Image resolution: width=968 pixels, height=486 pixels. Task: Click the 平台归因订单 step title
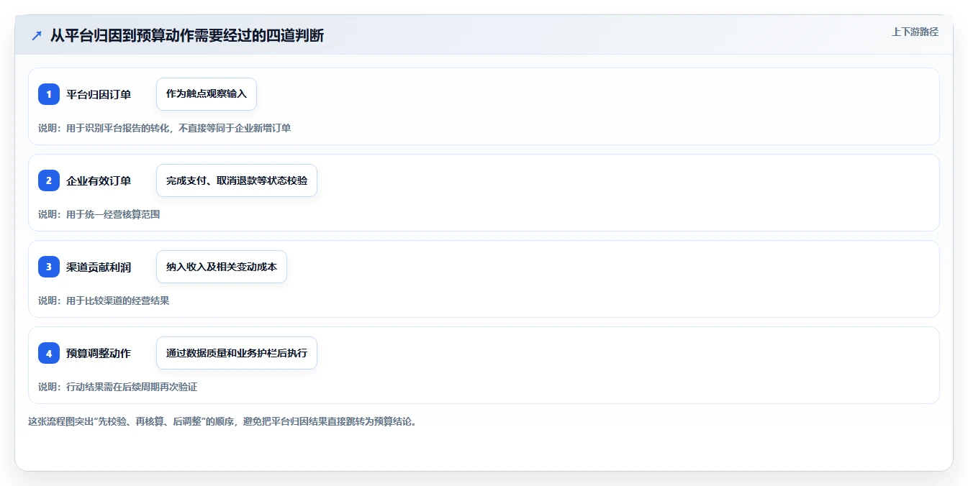point(99,94)
